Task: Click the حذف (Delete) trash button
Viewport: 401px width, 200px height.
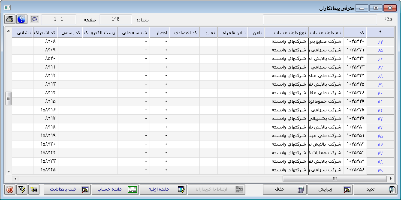Action: pyautogui.click(x=284, y=190)
